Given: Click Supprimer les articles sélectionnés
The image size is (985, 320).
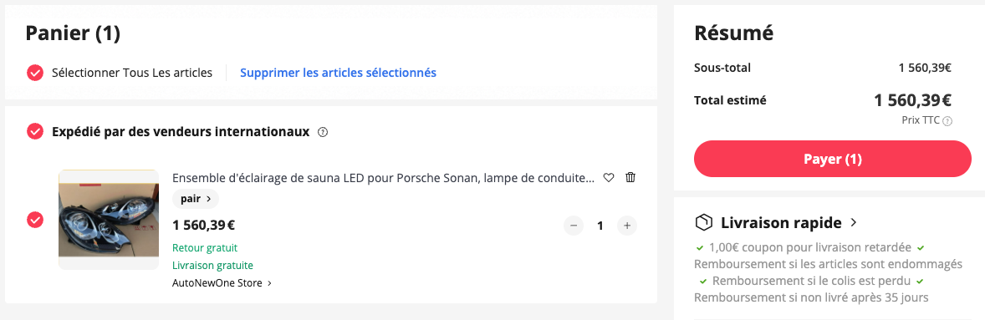Looking at the screenshot, I should point(338,73).
